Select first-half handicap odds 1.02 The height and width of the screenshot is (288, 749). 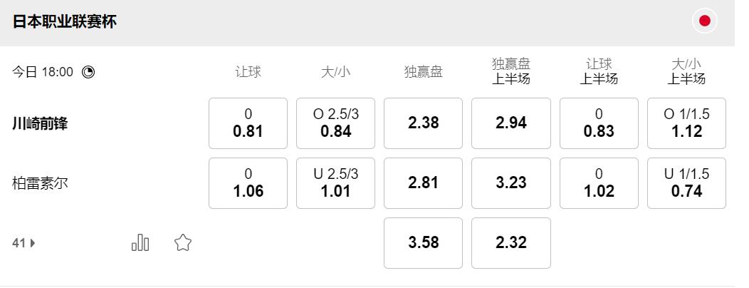click(599, 183)
